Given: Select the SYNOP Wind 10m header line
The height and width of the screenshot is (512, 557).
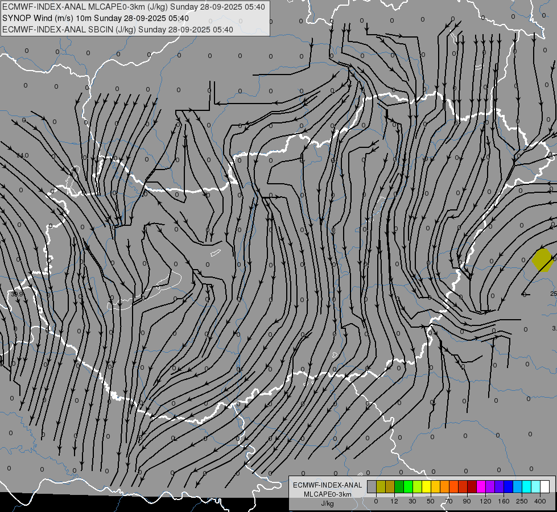Looking at the screenshot, I should (96, 18).
